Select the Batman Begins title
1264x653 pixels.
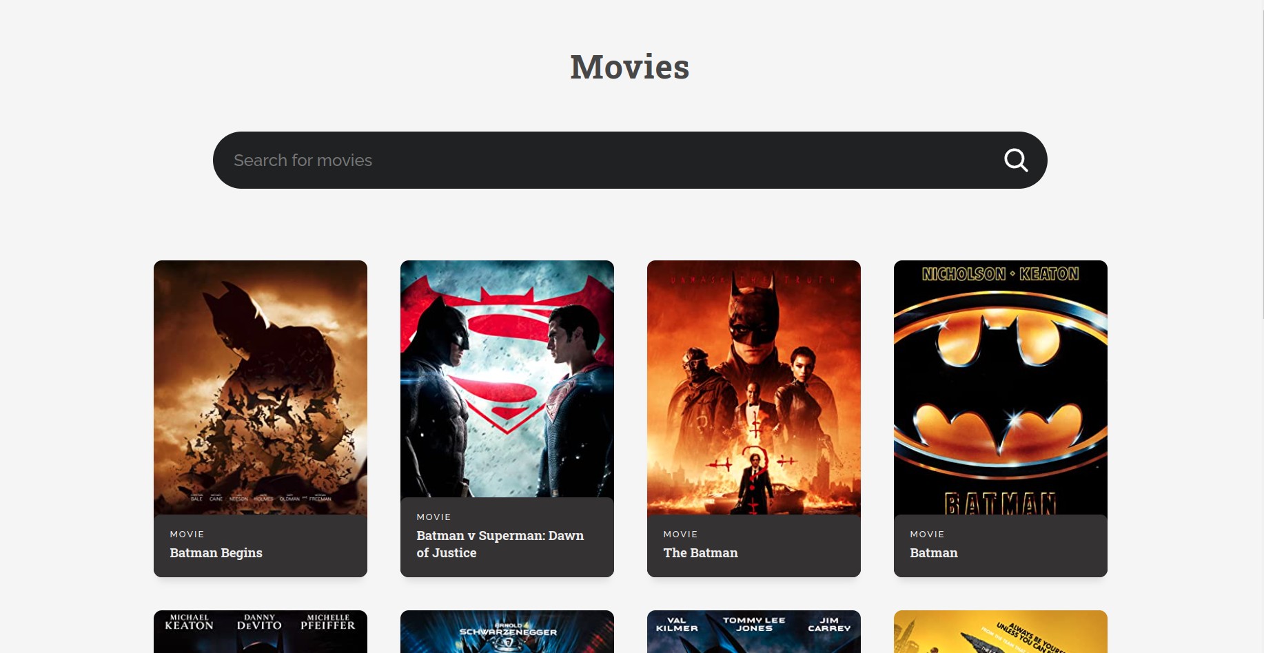tap(216, 553)
